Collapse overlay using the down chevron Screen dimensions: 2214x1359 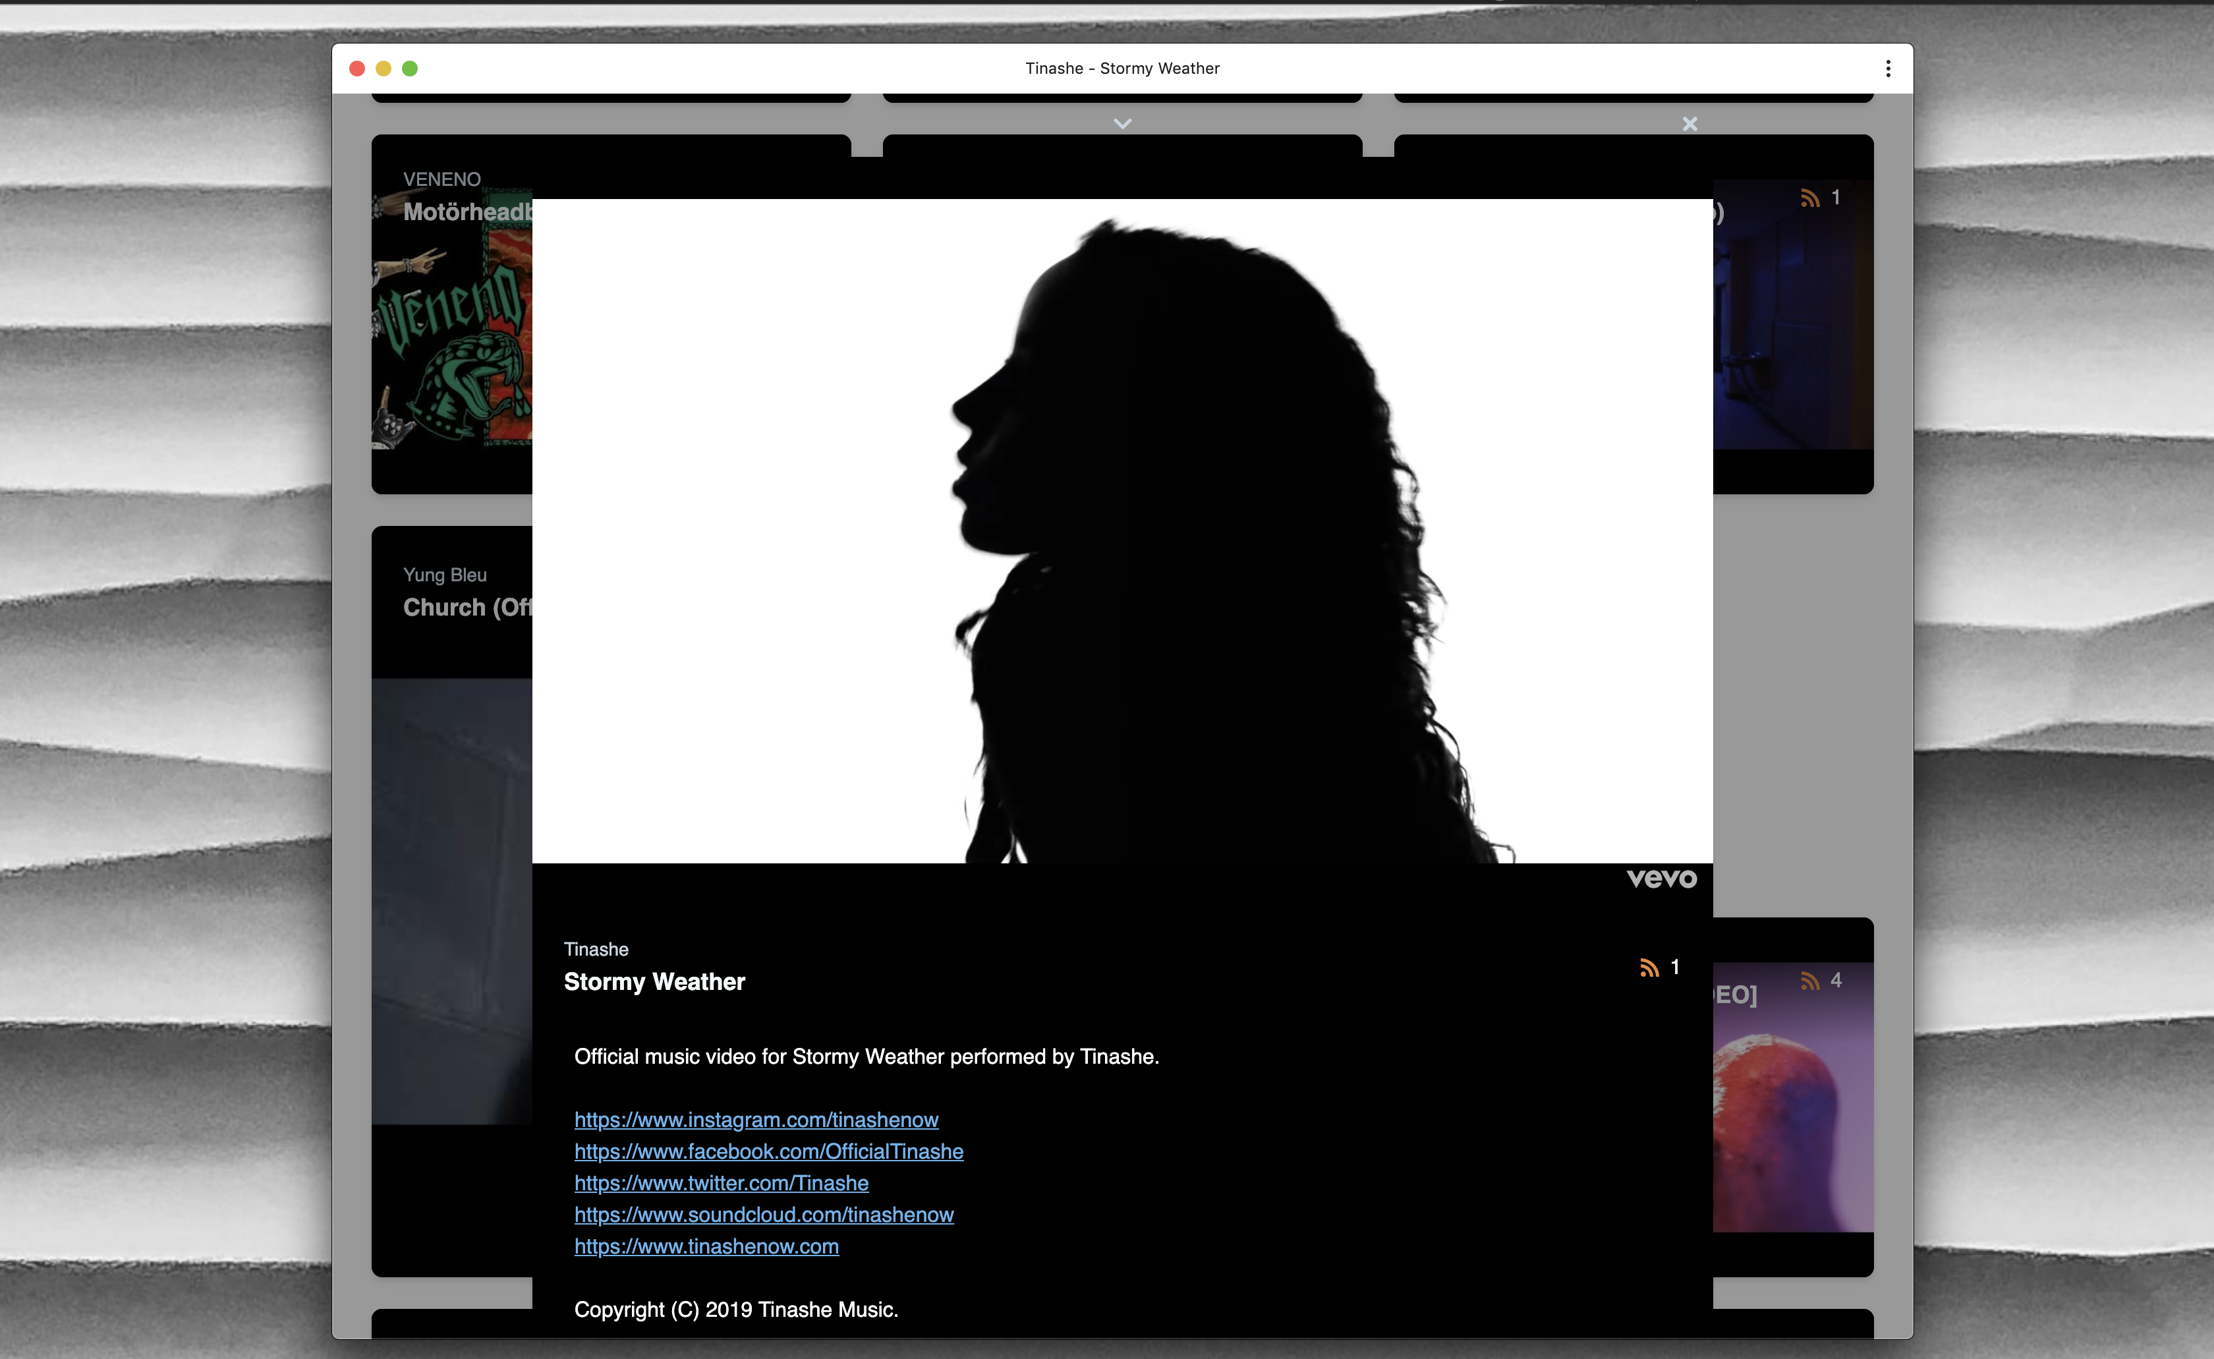[x=1122, y=124]
